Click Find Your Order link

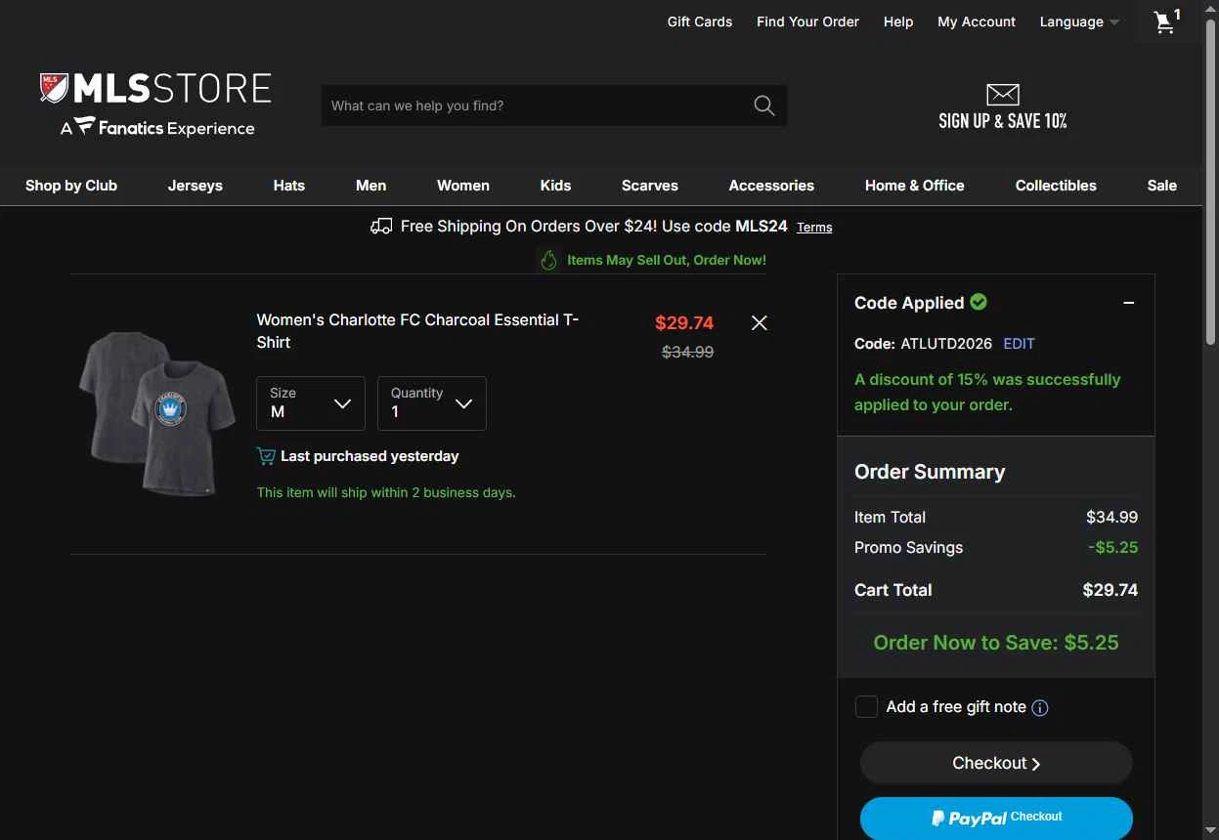click(807, 21)
